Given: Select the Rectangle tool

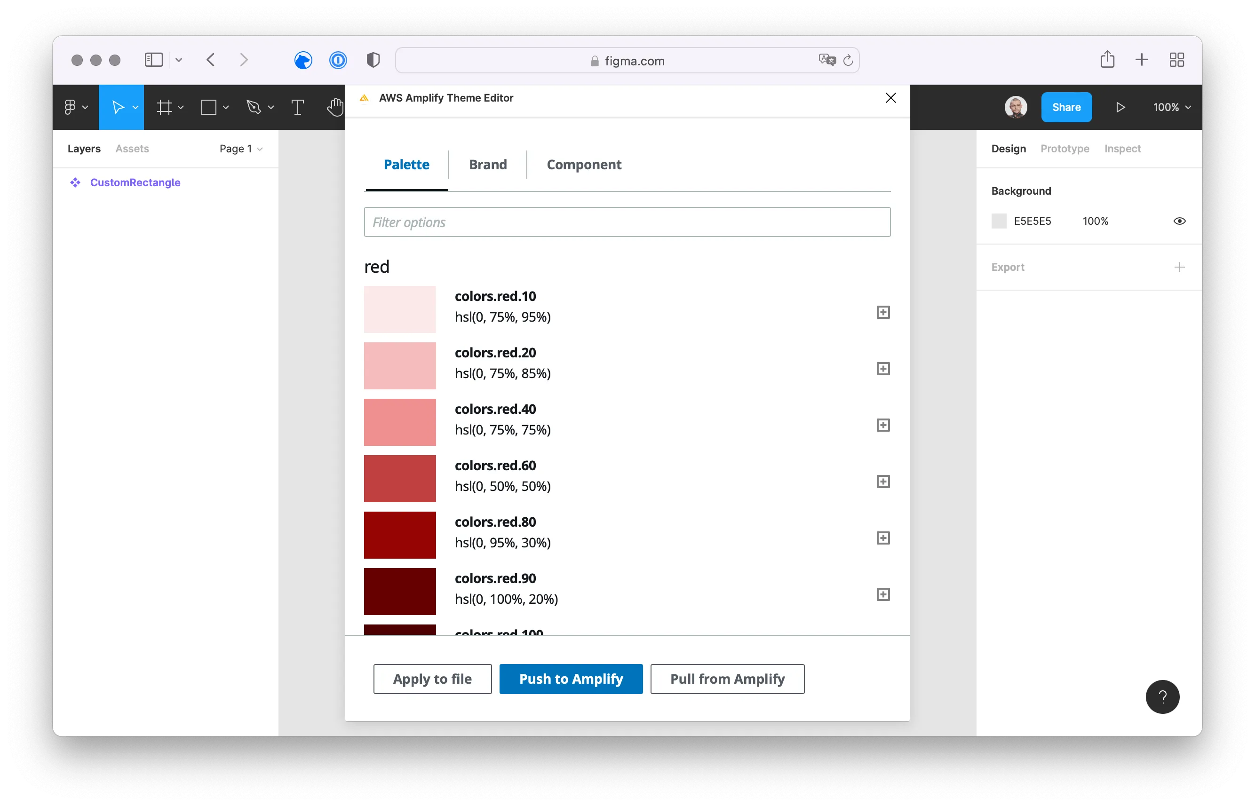Looking at the screenshot, I should coord(209,107).
